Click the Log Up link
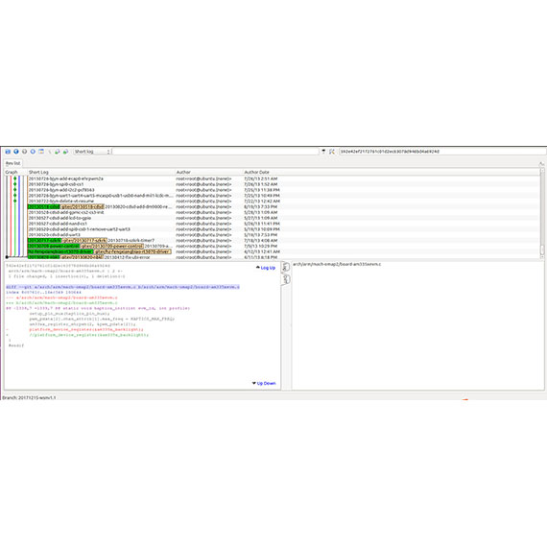This screenshot has width=547, height=547. click(x=268, y=268)
